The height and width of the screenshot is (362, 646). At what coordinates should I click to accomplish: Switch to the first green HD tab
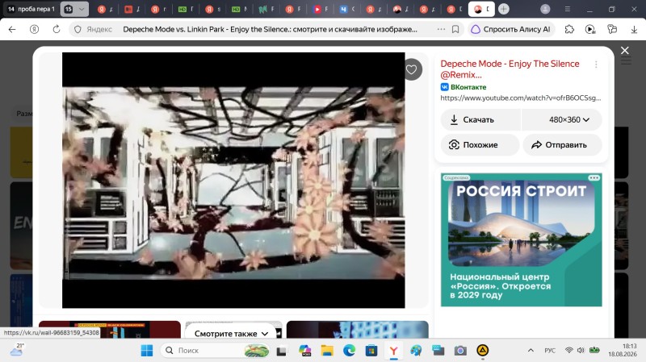coord(186,9)
